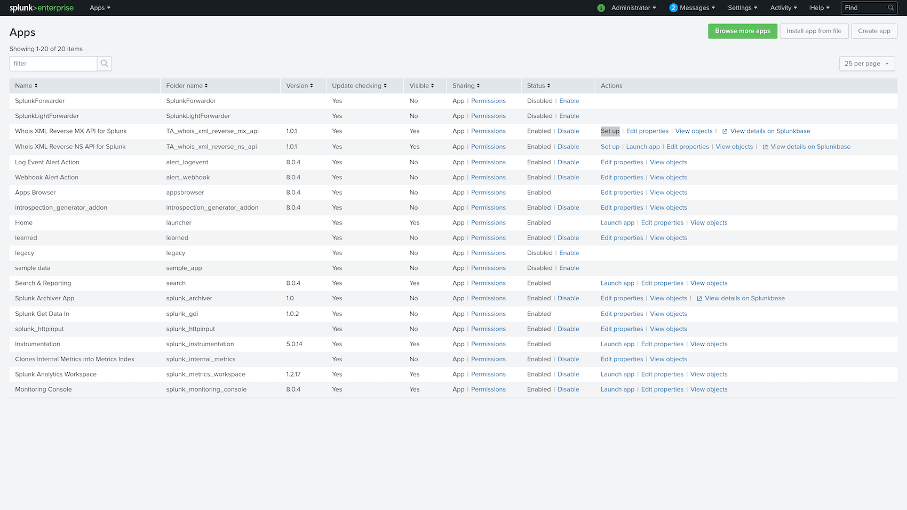Click the Messages count badge

(673, 8)
